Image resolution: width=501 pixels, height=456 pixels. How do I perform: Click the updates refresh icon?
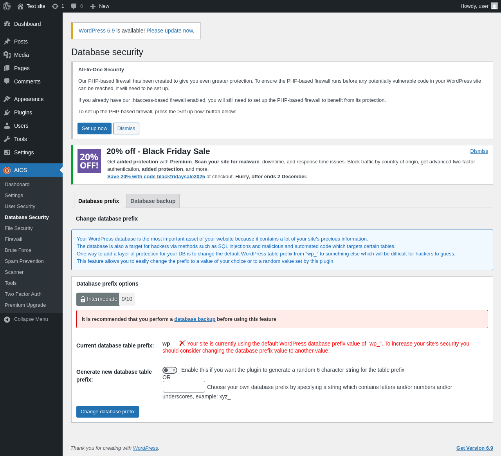click(x=55, y=6)
